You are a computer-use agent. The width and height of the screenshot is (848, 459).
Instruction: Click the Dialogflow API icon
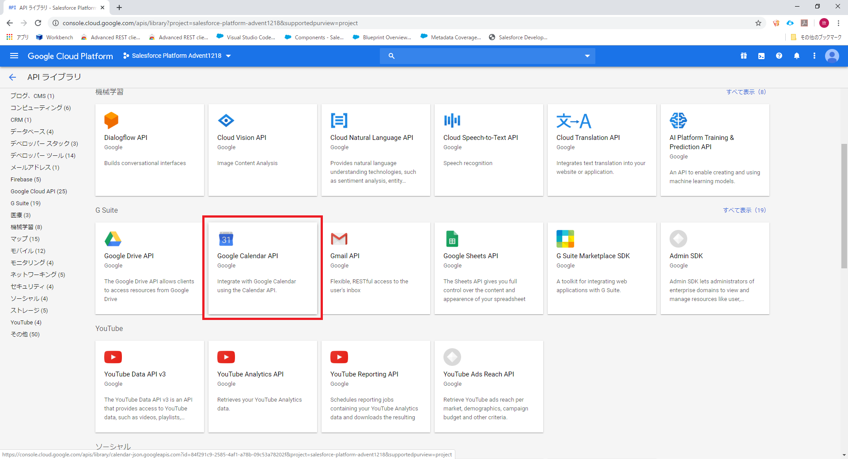[111, 120]
